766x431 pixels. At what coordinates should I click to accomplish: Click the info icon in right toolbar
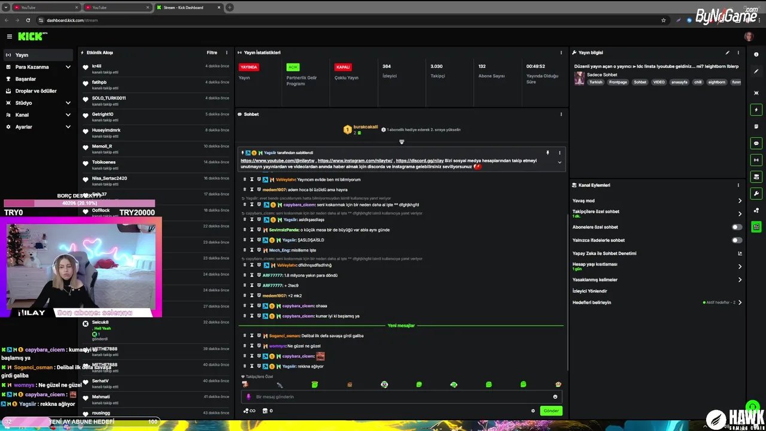(756, 54)
